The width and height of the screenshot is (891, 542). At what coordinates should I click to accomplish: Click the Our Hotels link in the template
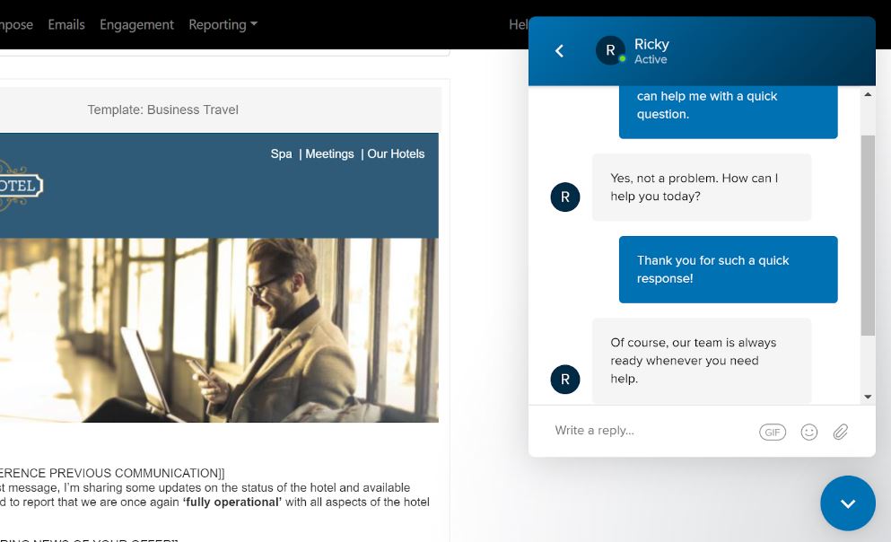click(x=396, y=154)
